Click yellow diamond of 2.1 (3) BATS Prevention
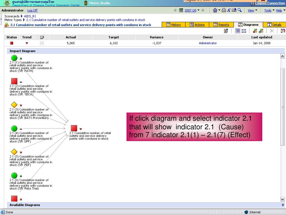 [x=14, y=105]
